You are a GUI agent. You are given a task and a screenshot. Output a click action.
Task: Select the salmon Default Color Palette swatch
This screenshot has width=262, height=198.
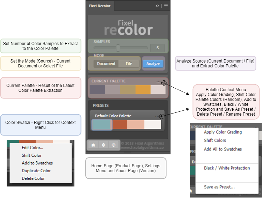tap(136, 125)
